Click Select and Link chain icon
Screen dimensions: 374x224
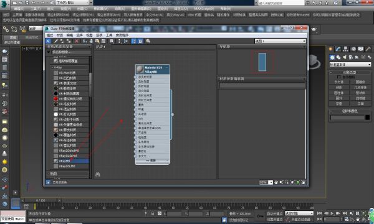coord(6,29)
